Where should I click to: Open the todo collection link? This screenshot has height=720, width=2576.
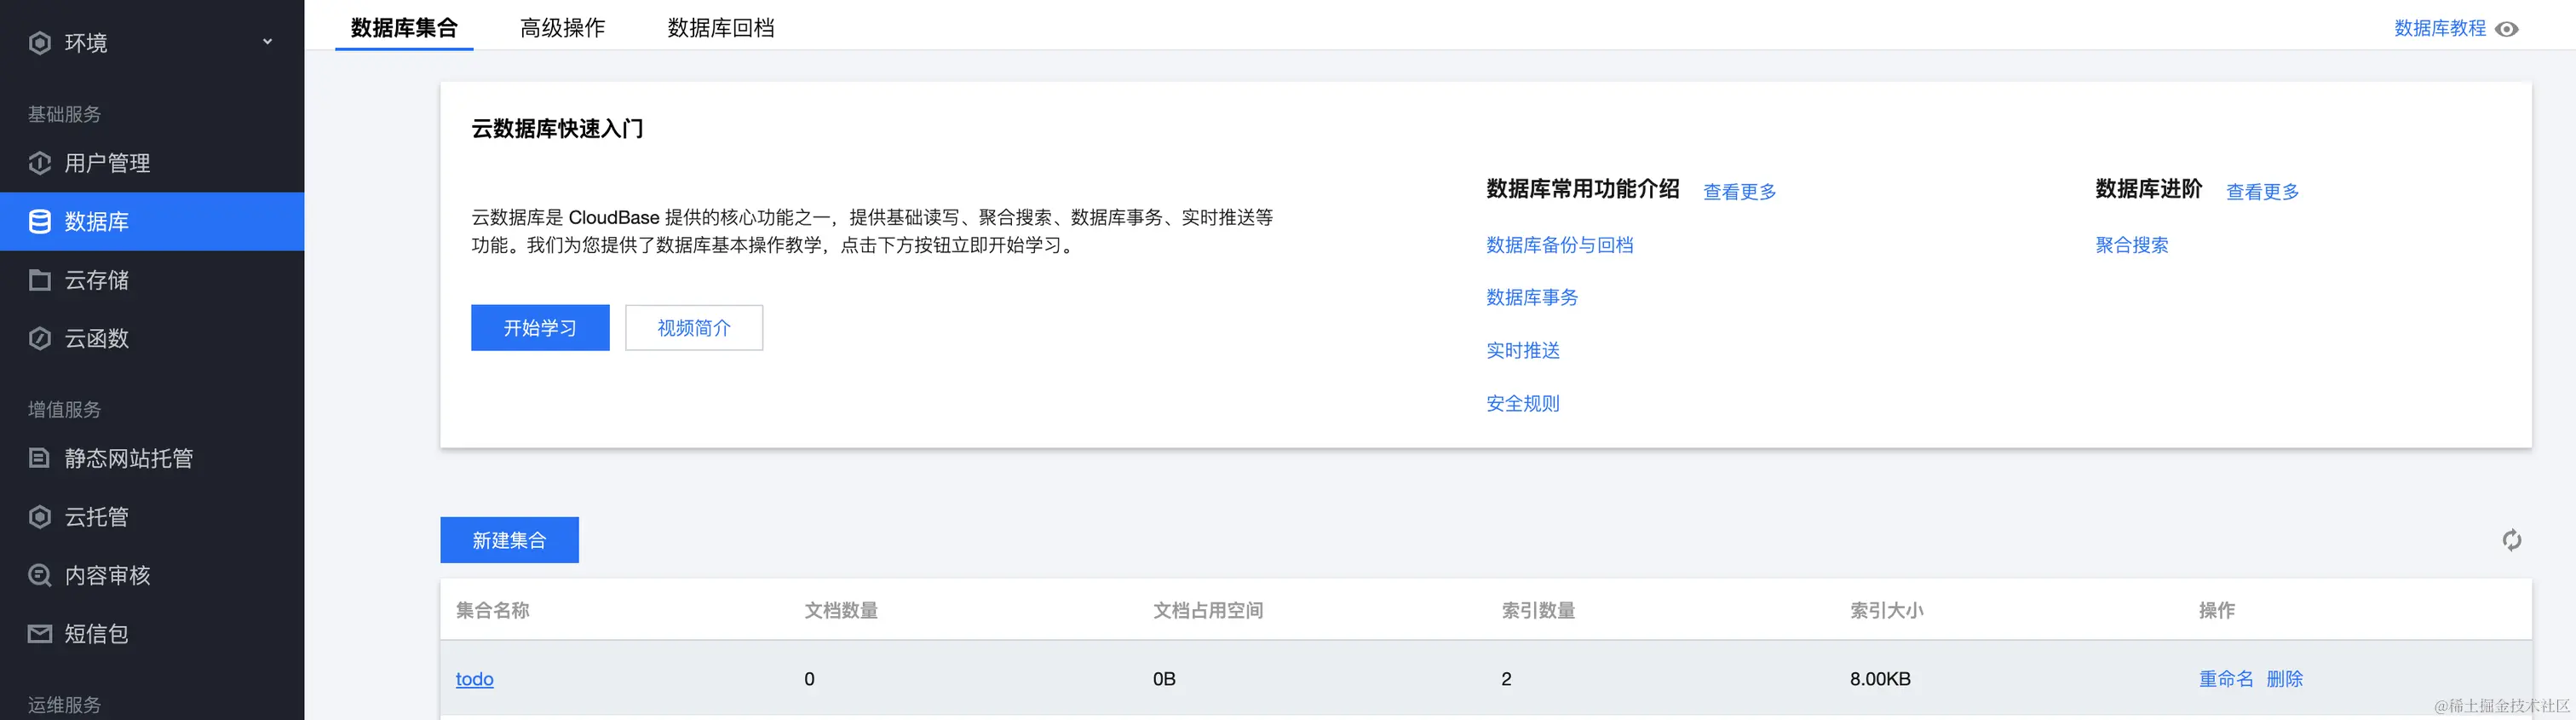click(474, 679)
